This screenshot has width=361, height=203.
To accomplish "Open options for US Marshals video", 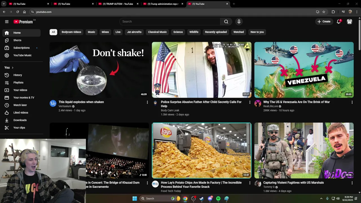I will coord(352,183).
